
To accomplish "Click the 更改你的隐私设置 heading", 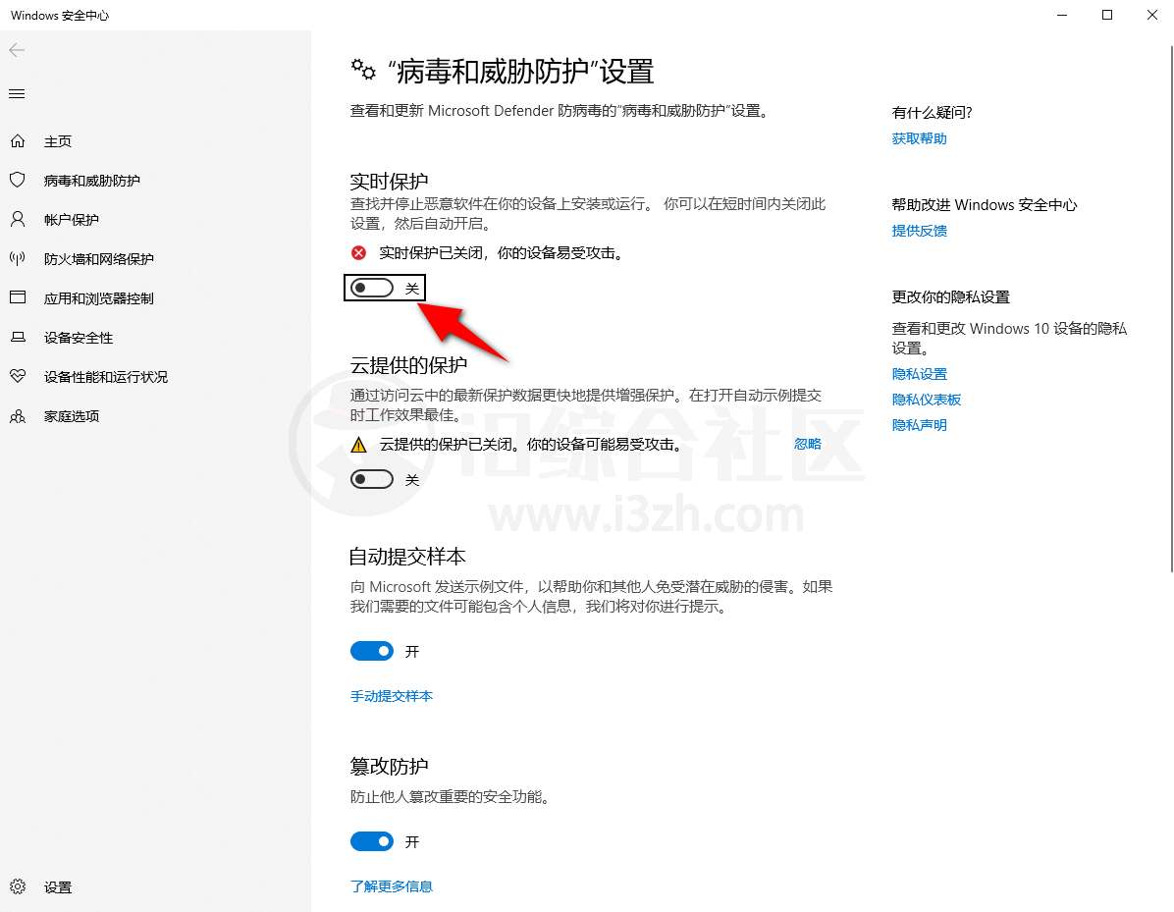I will 951,296.
